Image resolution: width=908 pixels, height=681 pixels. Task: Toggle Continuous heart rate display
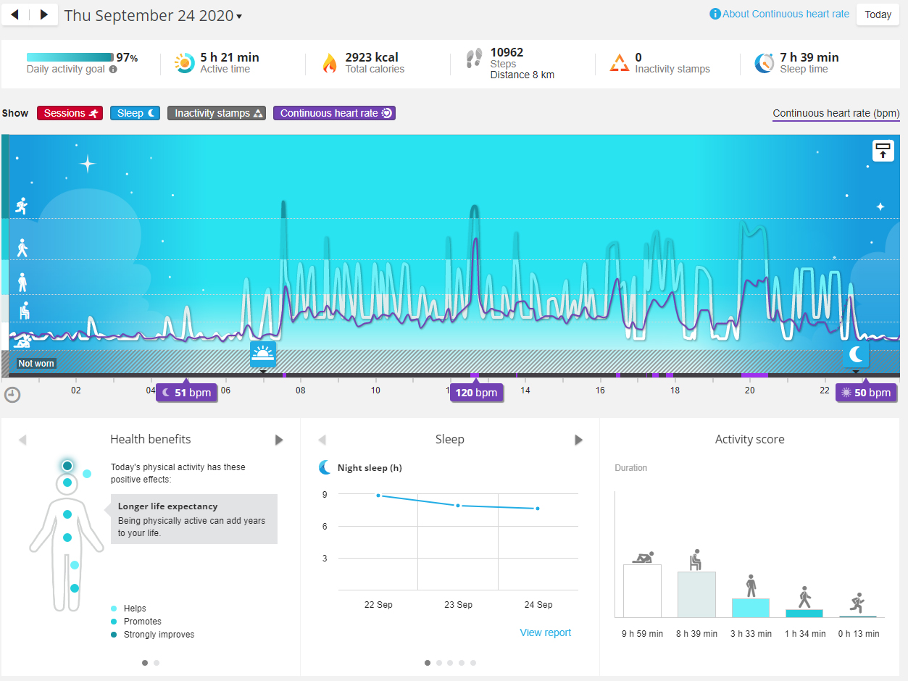pos(334,113)
